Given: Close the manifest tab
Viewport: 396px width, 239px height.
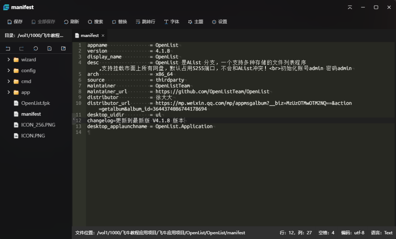Looking at the screenshot, I should 103,36.
